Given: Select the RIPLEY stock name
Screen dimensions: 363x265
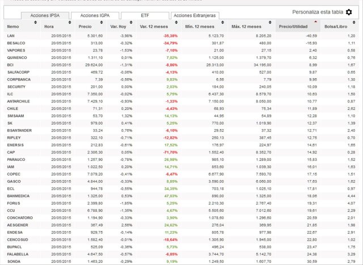Looking at the screenshot, I should (14, 138).
